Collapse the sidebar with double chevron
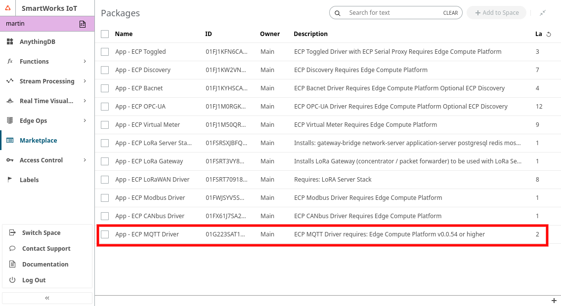The width and height of the screenshot is (561, 306). coord(47,298)
